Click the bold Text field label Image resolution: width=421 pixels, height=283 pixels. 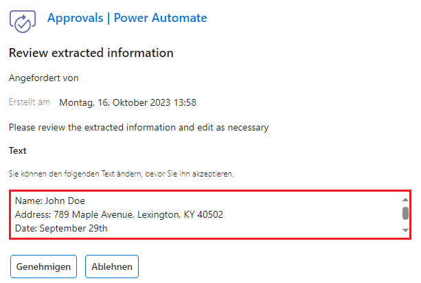point(17,150)
